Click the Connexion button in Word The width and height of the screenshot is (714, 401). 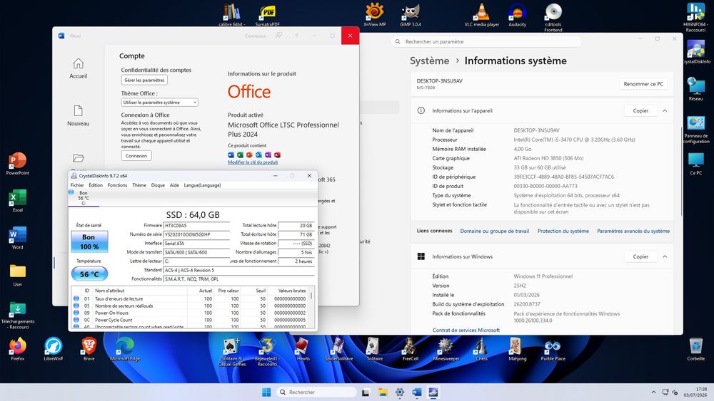[x=136, y=156]
